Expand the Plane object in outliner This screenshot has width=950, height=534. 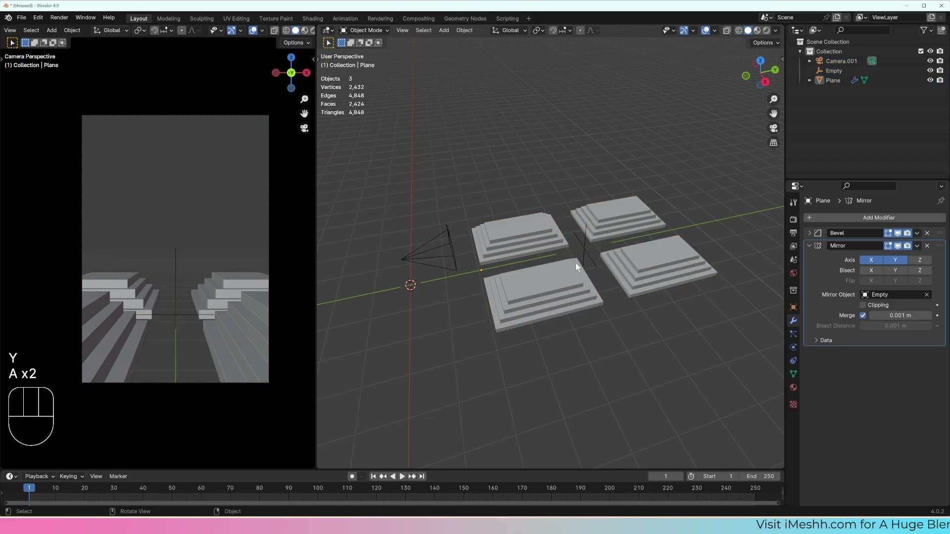(810, 81)
